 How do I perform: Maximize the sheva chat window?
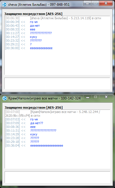point(95,3)
